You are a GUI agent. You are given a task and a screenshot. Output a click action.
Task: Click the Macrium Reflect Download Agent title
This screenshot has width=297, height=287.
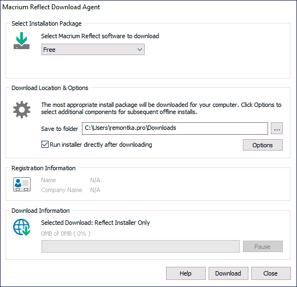(51, 7)
